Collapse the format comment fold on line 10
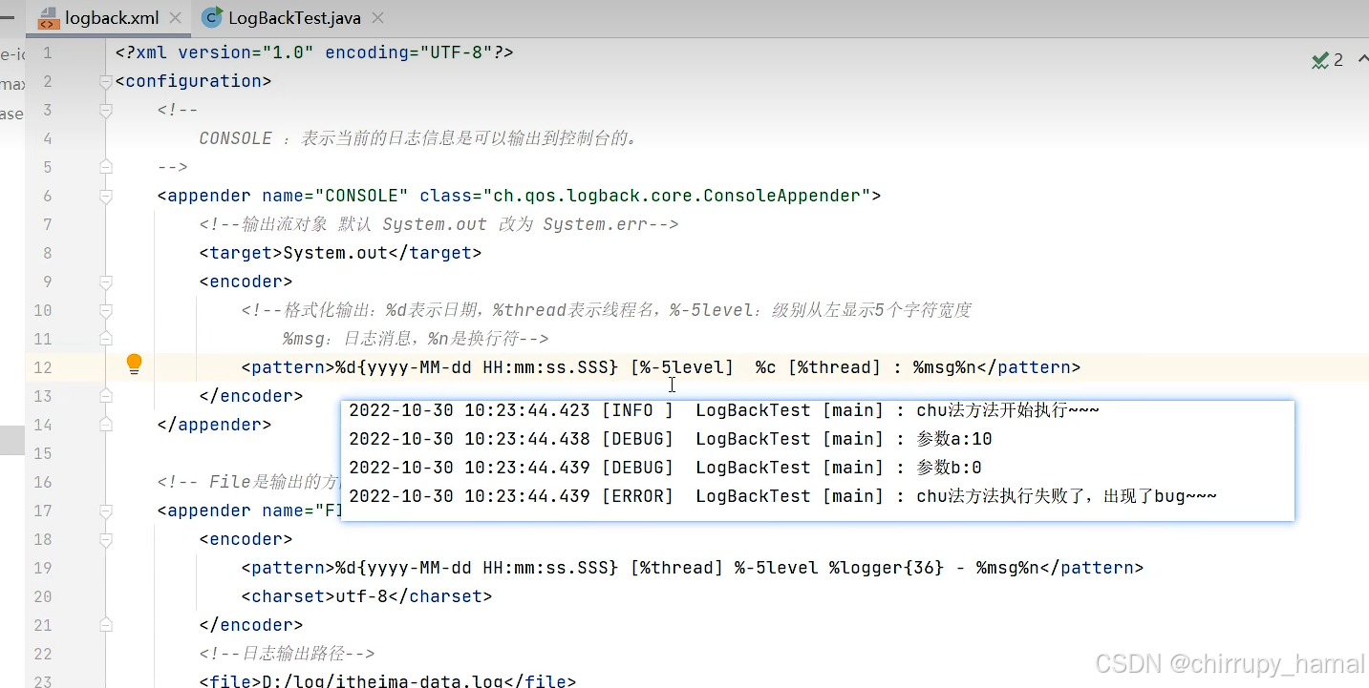This screenshot has height=688, width=1369. pyautogui.click(x=106, y=310)
